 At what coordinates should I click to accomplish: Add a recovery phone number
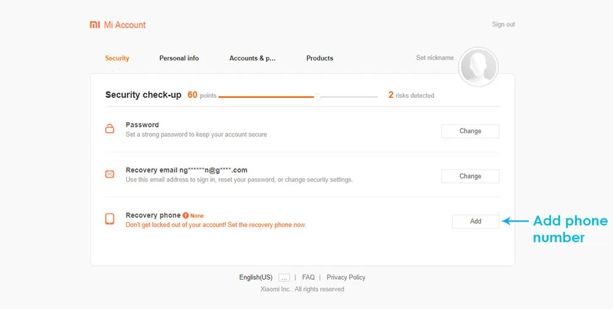(x=476, y=222)
